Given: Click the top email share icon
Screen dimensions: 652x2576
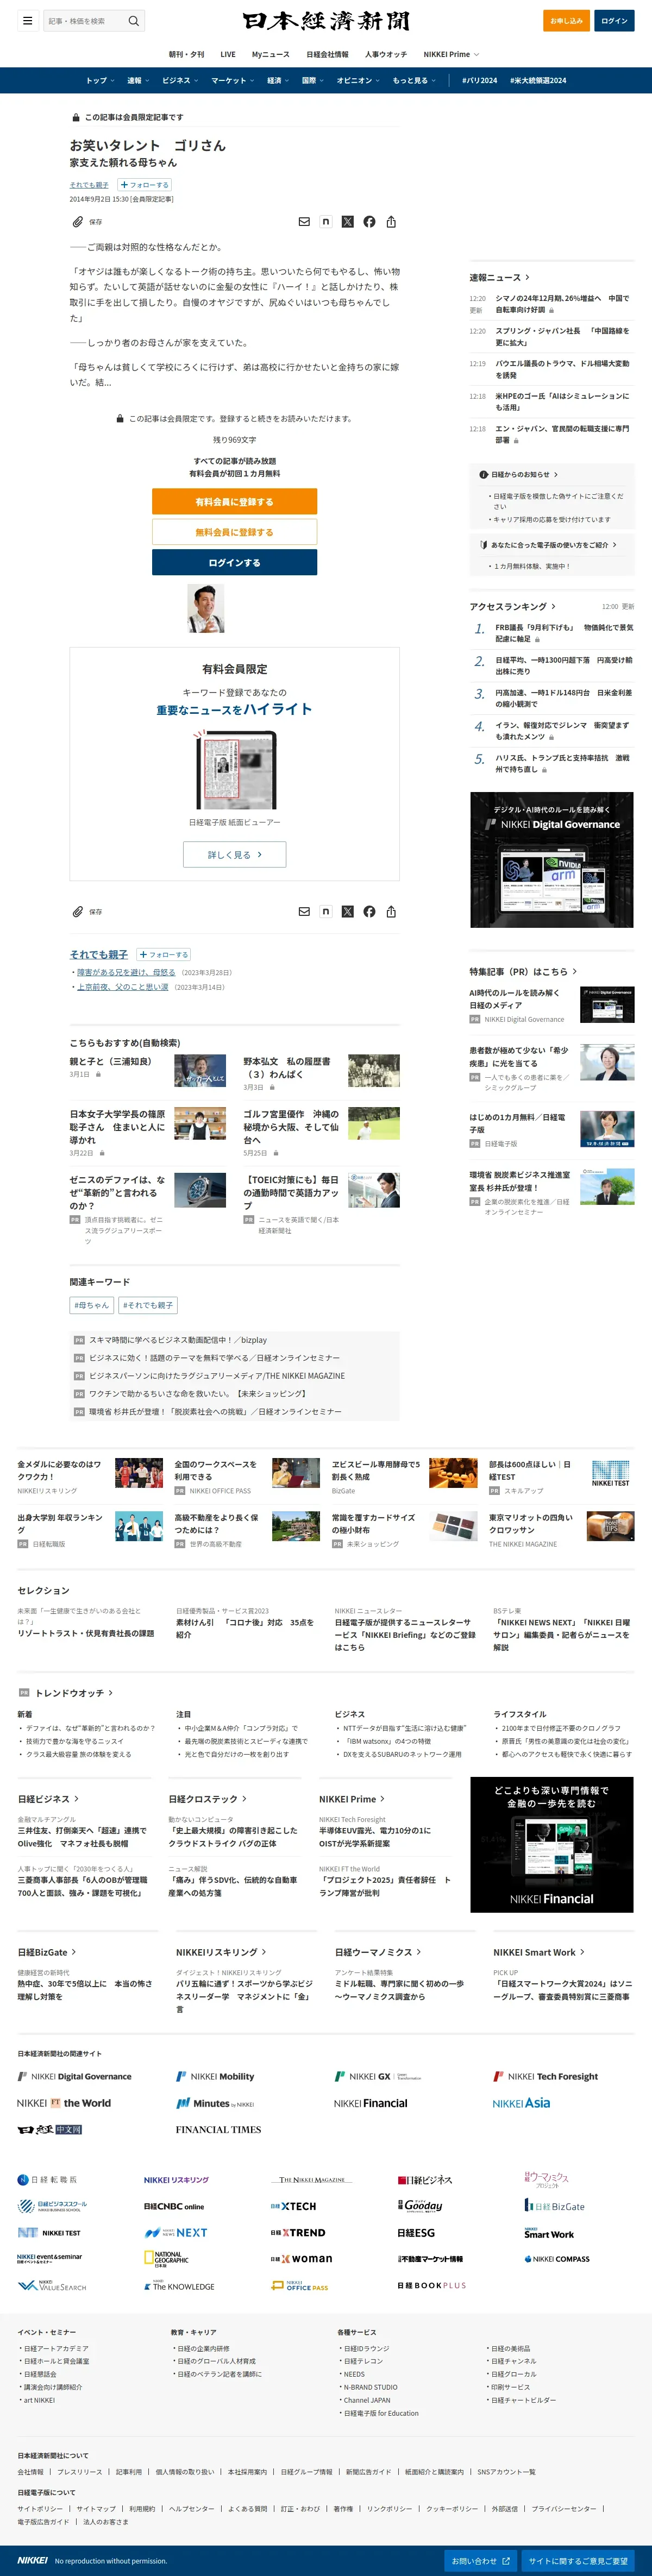Looking at the screenshot, I should [304, 222].
